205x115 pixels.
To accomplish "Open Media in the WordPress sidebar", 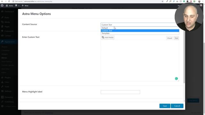I will [6, 22].
